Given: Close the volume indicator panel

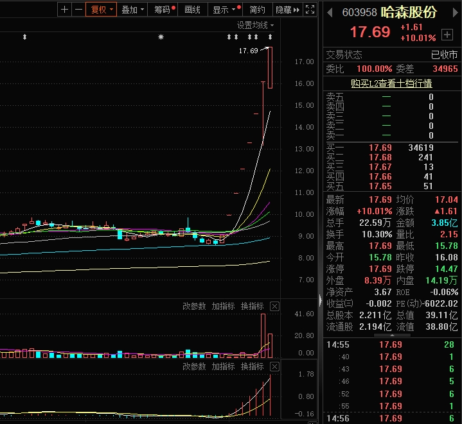Looking at the screenshot, I should 274,307.
